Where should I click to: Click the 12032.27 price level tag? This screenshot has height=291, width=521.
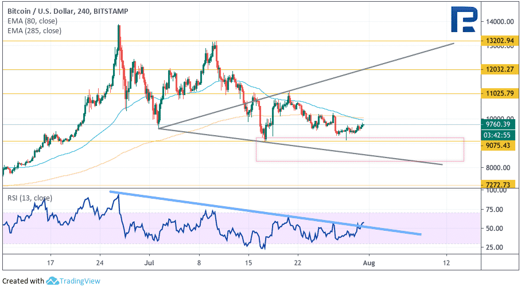[498, 69]
